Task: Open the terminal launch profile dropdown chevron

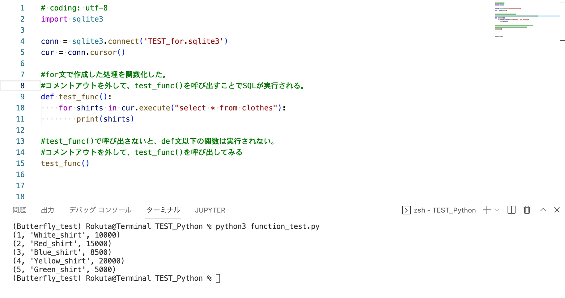Action: pyautogui.click(x=497, y=210)
